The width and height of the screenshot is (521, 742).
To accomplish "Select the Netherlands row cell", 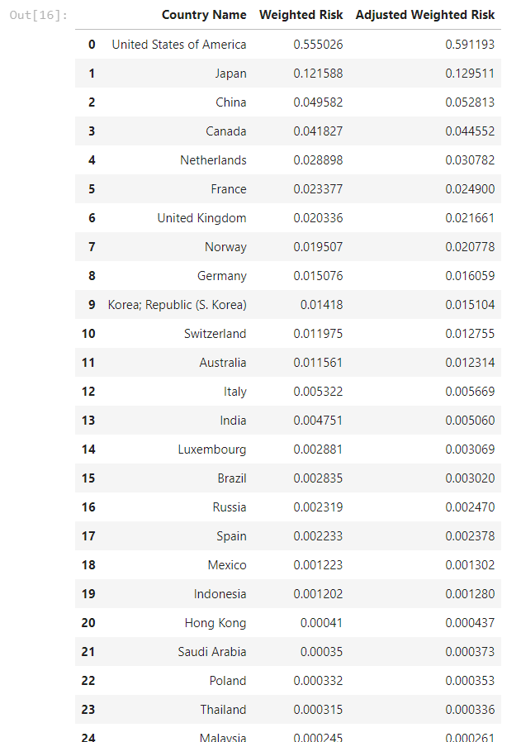I will pyautogui.click(x=213, y=160).
